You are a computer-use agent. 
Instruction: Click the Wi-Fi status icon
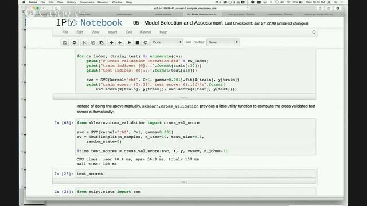[x=288, y=2]
